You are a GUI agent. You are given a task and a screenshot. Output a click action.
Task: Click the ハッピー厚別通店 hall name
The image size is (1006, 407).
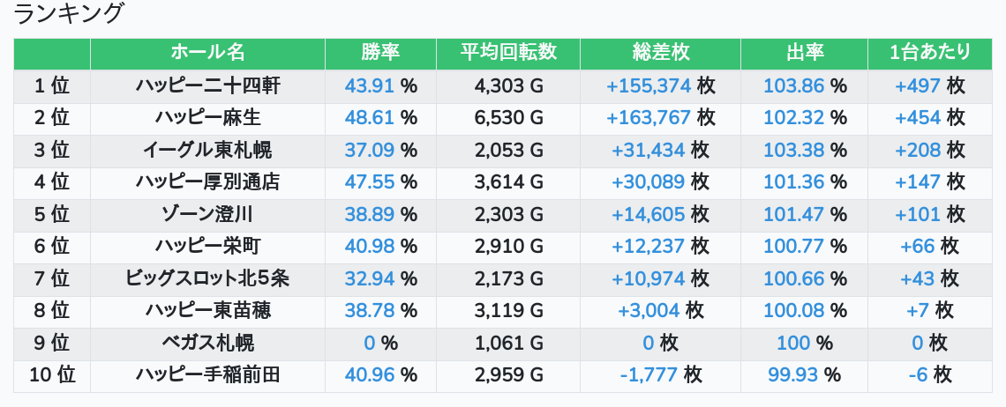coord(207,182)
